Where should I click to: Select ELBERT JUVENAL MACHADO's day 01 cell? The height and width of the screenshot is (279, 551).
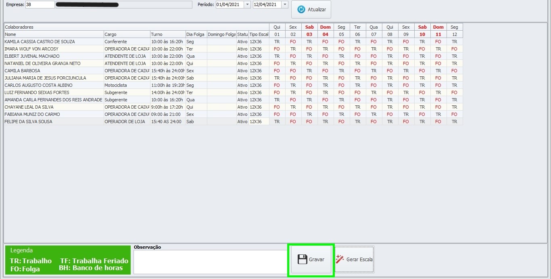pos(277,56)
